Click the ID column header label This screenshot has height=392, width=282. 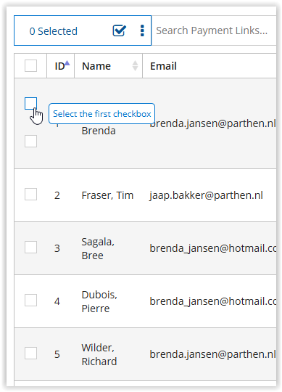[59, 66]
